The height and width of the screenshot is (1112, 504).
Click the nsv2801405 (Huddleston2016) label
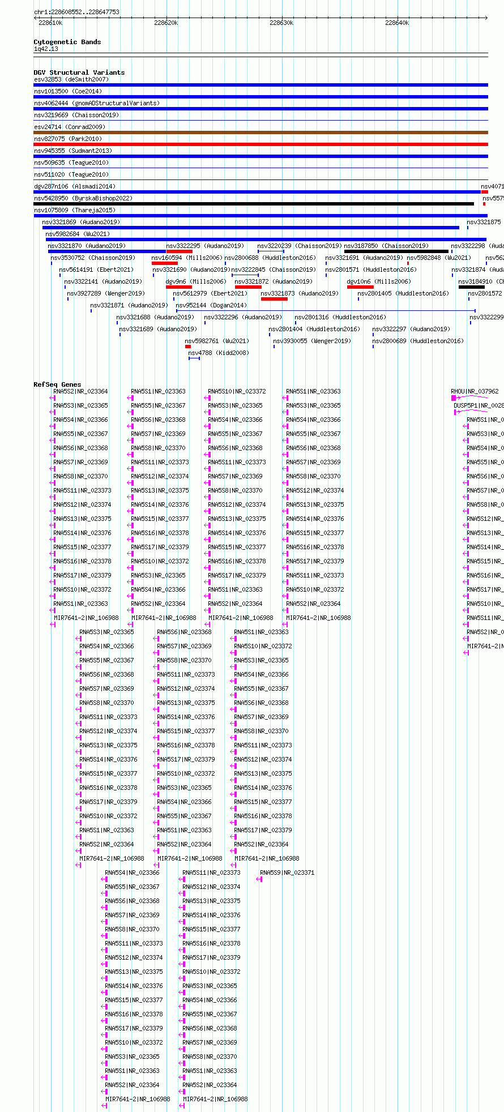point(404,293)
